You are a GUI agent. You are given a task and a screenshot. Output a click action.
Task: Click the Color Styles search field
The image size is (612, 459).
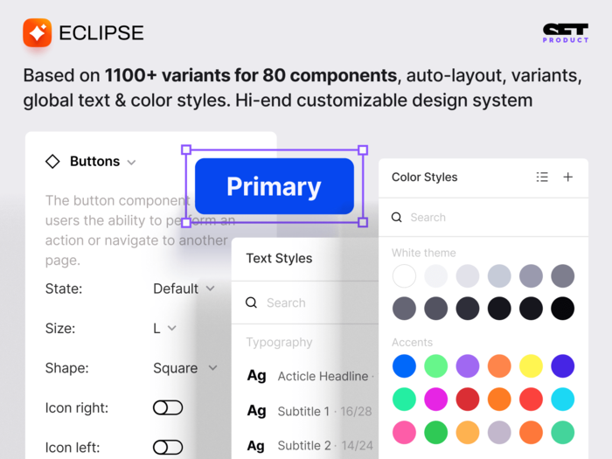pos(483,217)
